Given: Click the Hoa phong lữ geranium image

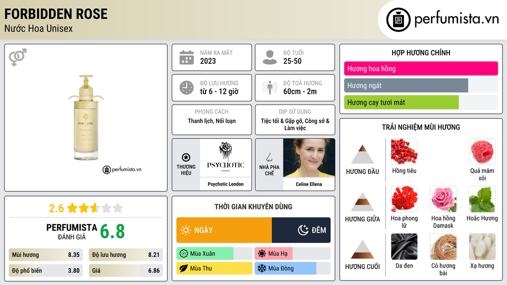Looking at the screenshot, I should [x=404, y=199].
